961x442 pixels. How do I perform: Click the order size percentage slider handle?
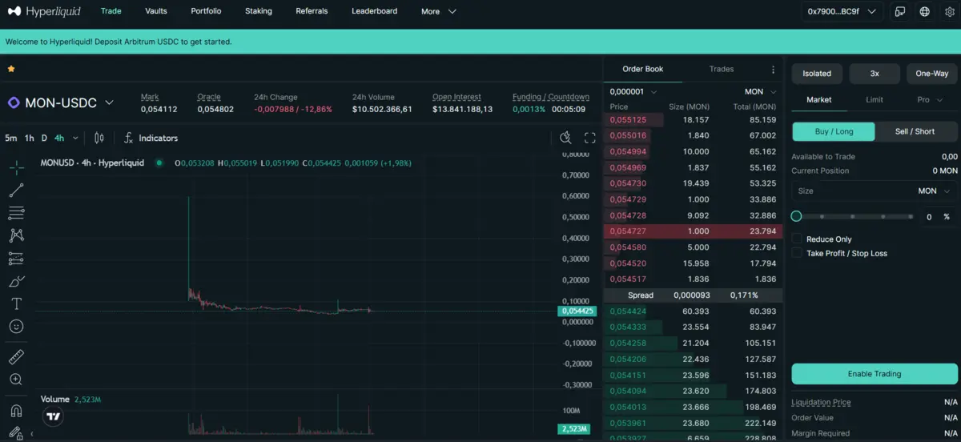click(796, 216)
